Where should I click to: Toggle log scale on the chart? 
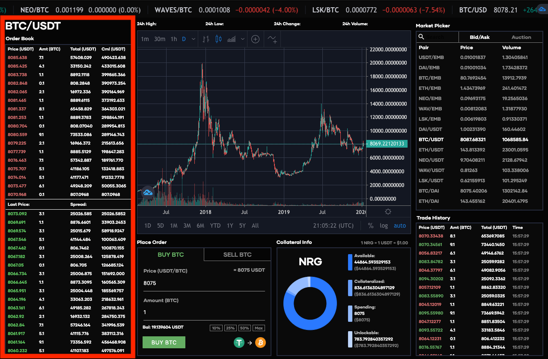(384, 225)
